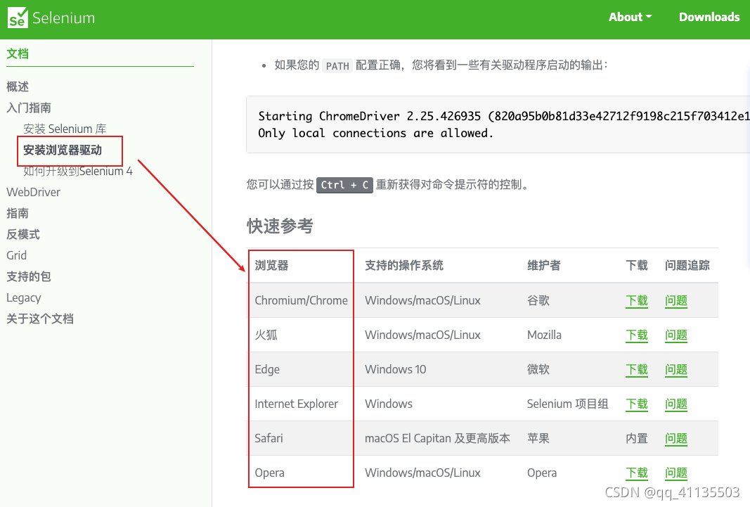Screen dimensions: 750x507
Task: Open 如何升级到Selenium 4 page
Action: coord(78,172)
